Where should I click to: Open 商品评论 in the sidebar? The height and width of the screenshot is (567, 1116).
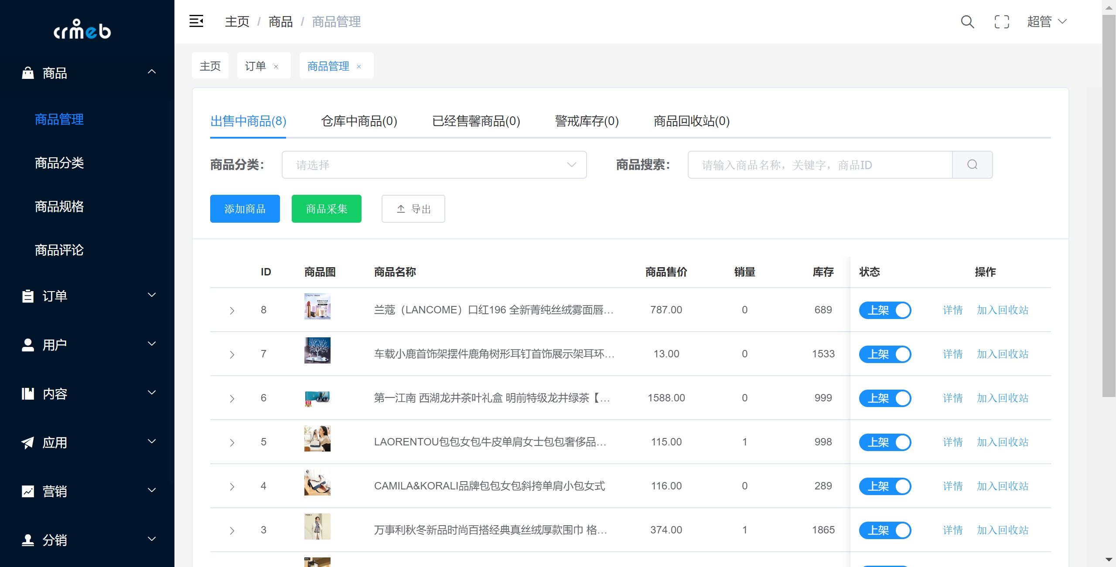click(x=59, y=250)
